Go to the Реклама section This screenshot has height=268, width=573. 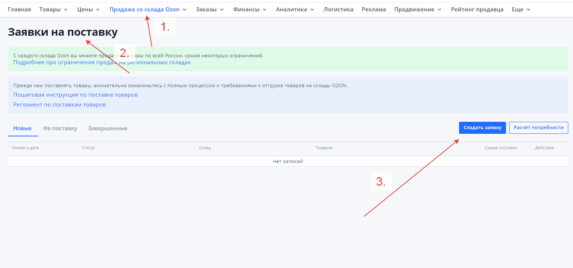tap(374, 10)
